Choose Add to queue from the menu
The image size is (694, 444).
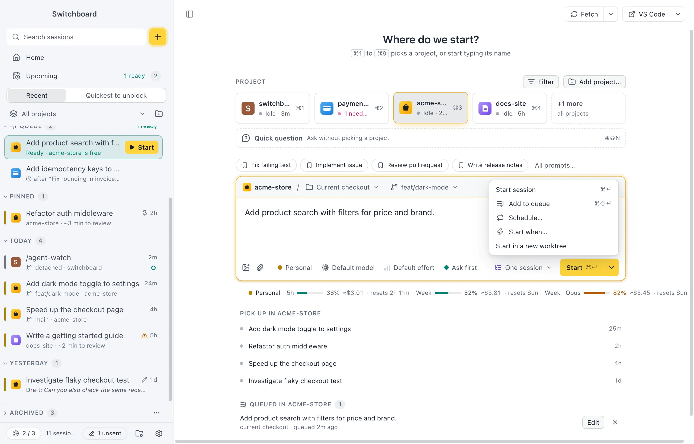[553, 204]
